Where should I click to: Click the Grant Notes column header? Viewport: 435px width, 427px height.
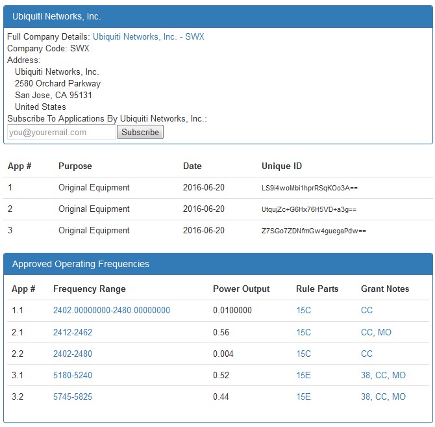point(385,289)
